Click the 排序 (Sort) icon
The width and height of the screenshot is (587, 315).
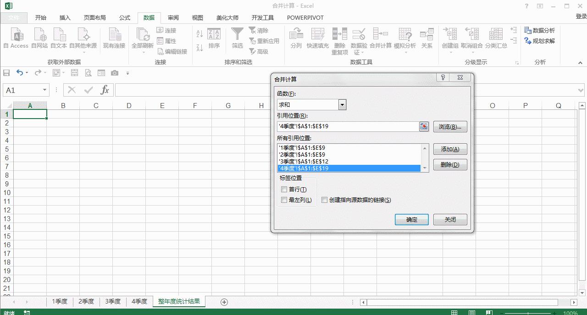(x=214, y=37)
